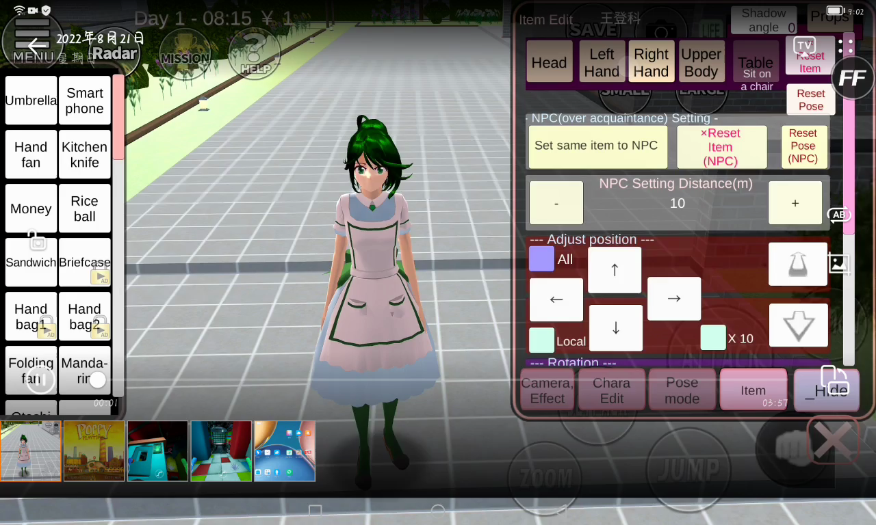Toggle the All checkbox
The height and width of the screenshot is (525, 876).
(x=541, y=259)
